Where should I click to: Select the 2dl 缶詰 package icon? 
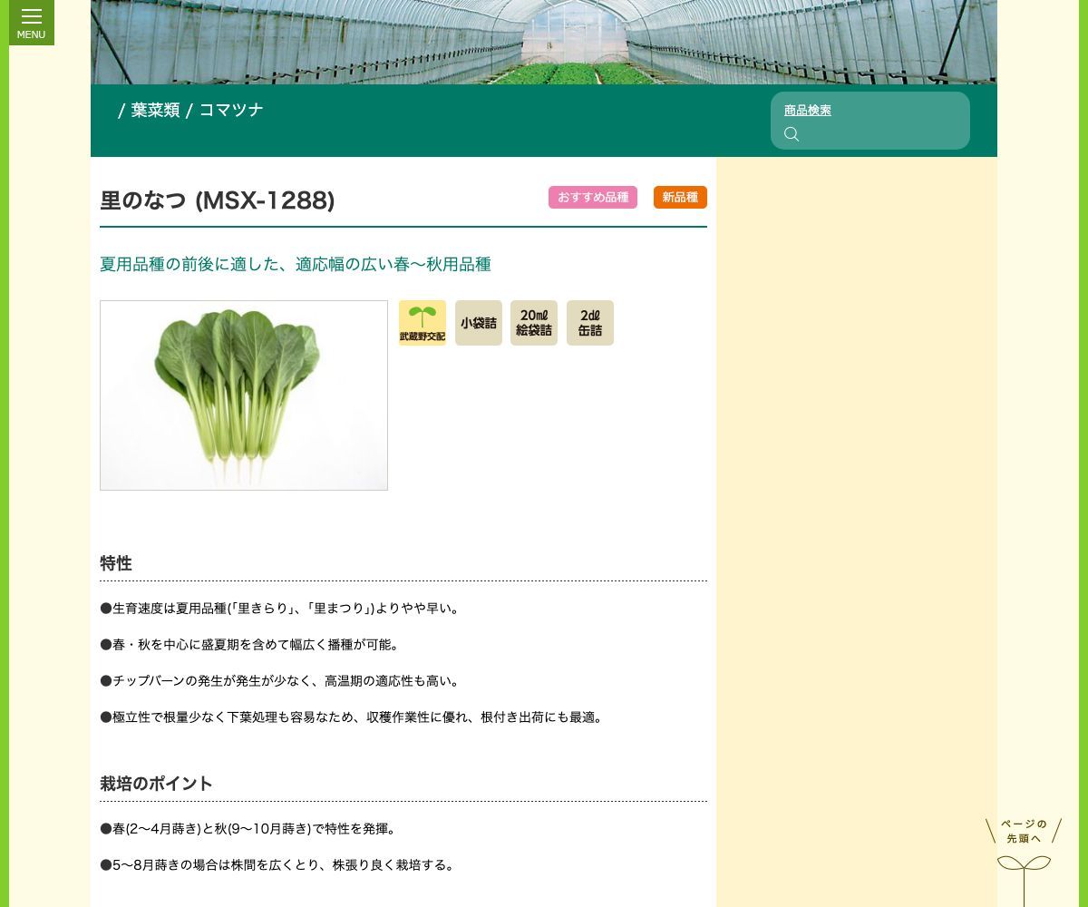coord(590,323)
